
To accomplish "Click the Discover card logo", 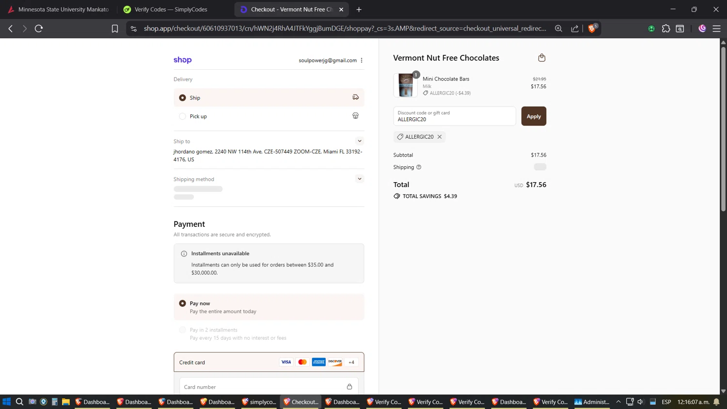I will click(335, 362).
